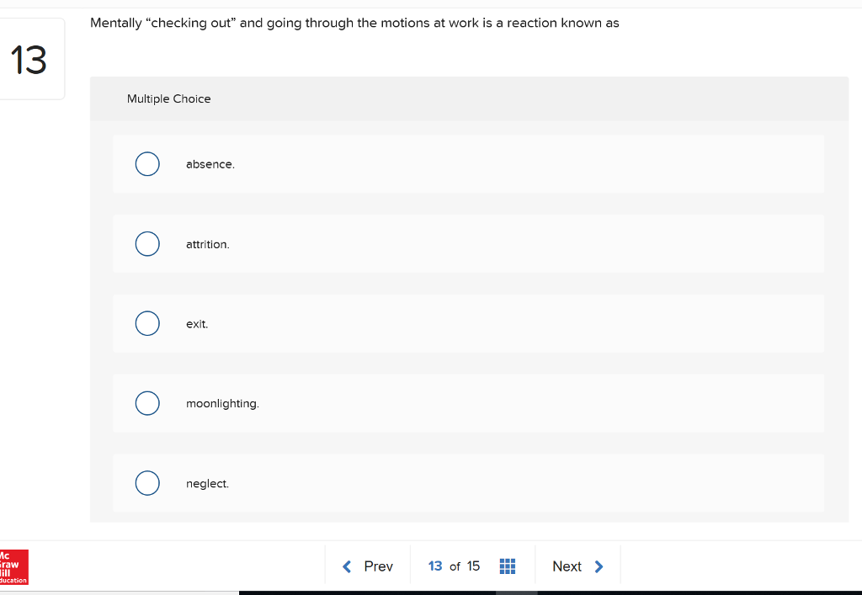Select the radio button for absence

click(x=147, y=163)
